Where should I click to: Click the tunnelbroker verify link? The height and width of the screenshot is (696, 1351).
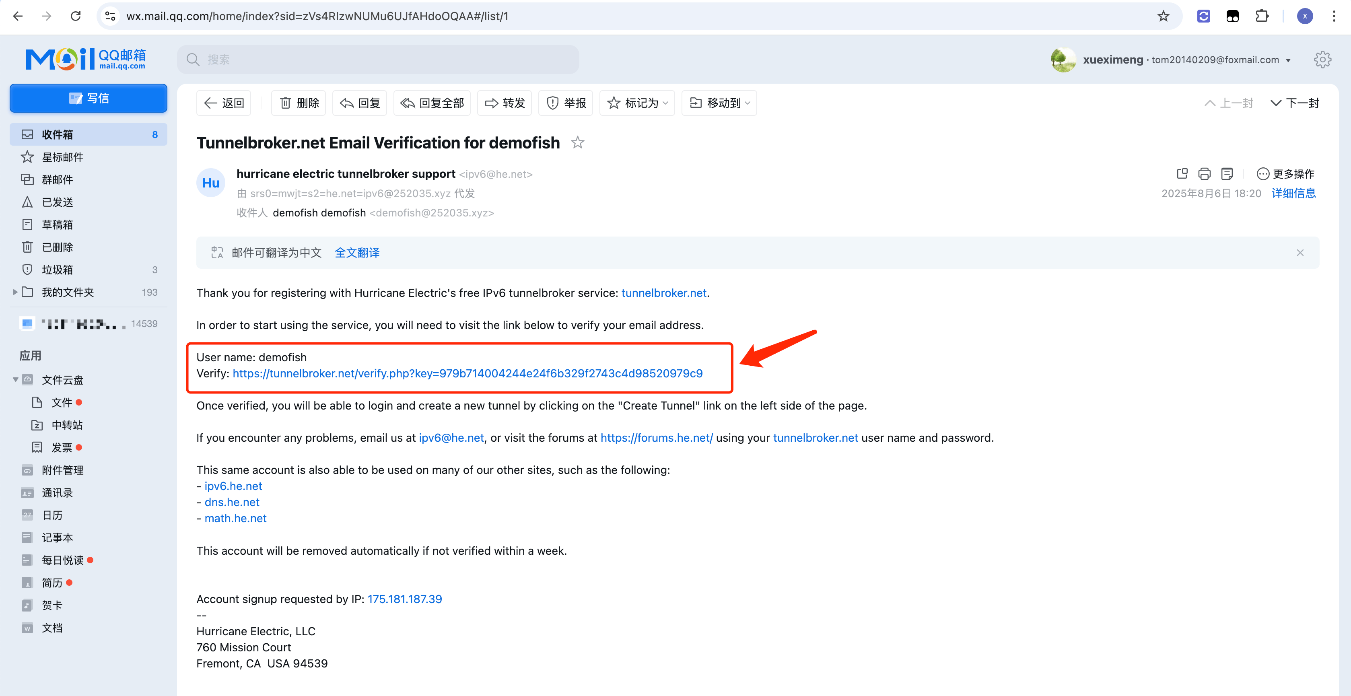[467, 373]
